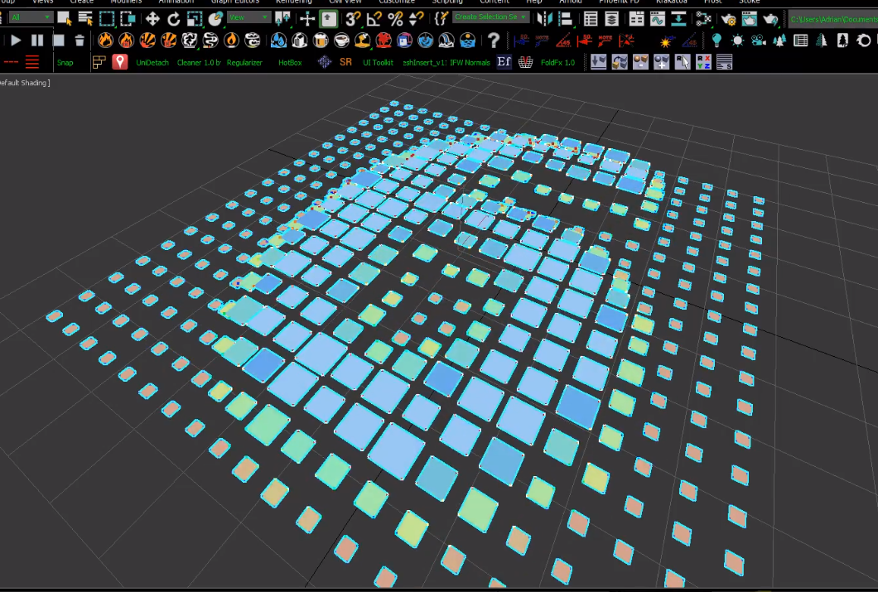Screen dimensions: 878x592
Task: Open the All selection filter dropdown
Action: pyautogui.click(x=31, y=18)
